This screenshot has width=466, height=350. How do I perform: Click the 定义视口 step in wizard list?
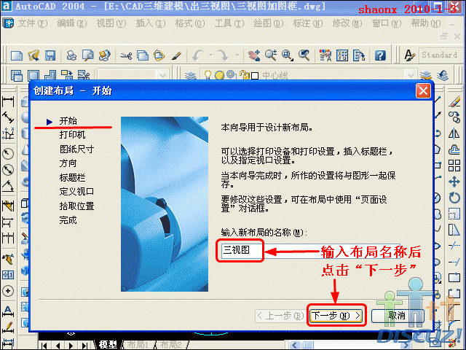[x=76, y=192]
